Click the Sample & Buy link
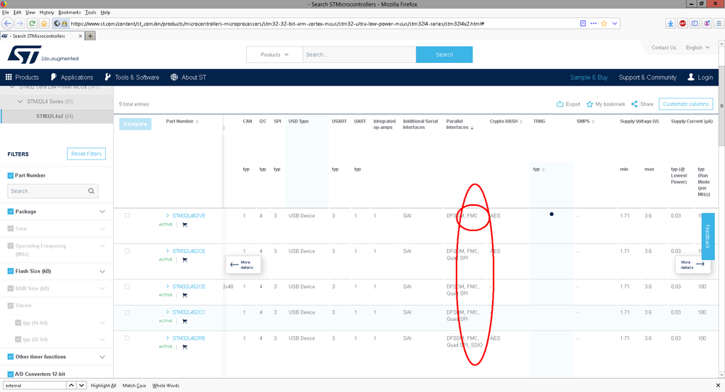Image resolution: width=725 pixels, height=392 pixels. pos(589,77)
